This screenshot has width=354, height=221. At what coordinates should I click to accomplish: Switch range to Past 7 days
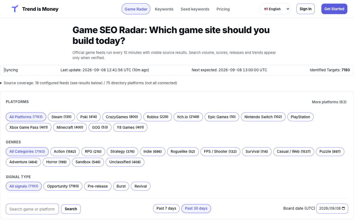[x=166, y=208]
